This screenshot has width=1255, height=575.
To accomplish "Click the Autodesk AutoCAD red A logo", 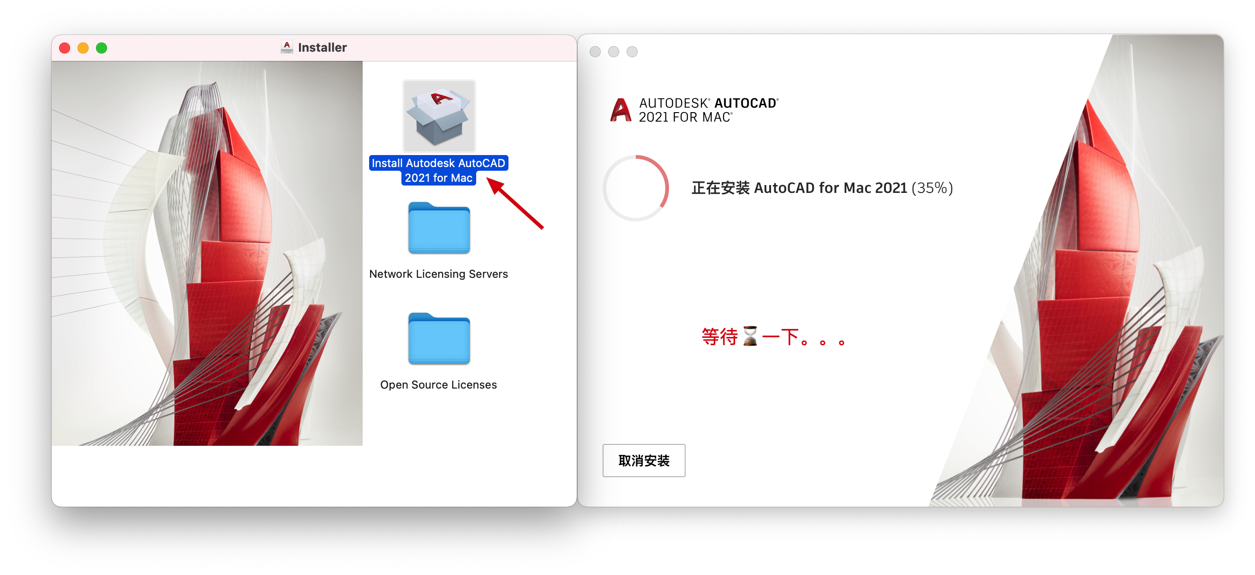I will point(620,110).
